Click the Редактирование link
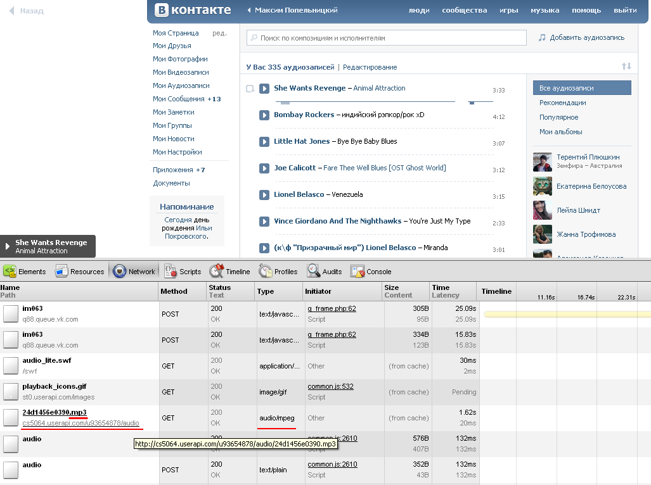The height and width of the screenshot is (485, 651). [370, 67]
